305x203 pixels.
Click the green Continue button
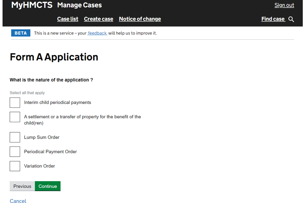(48, 186)
